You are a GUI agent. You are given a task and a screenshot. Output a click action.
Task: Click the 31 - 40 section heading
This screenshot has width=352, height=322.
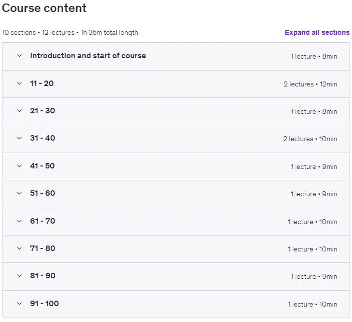tap(42, 138)
